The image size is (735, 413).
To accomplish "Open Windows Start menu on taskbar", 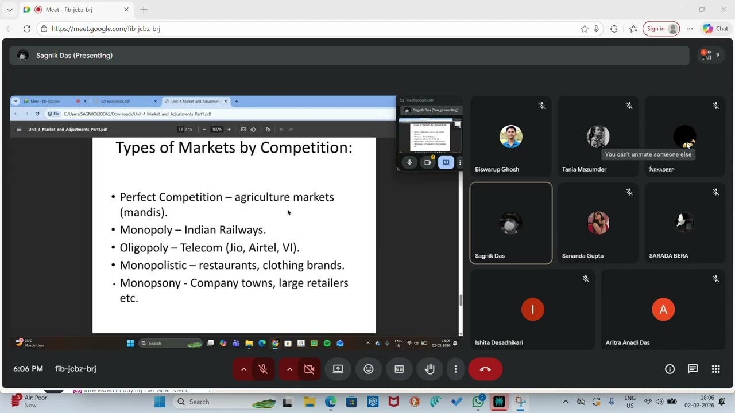I will tap(160, 402).
